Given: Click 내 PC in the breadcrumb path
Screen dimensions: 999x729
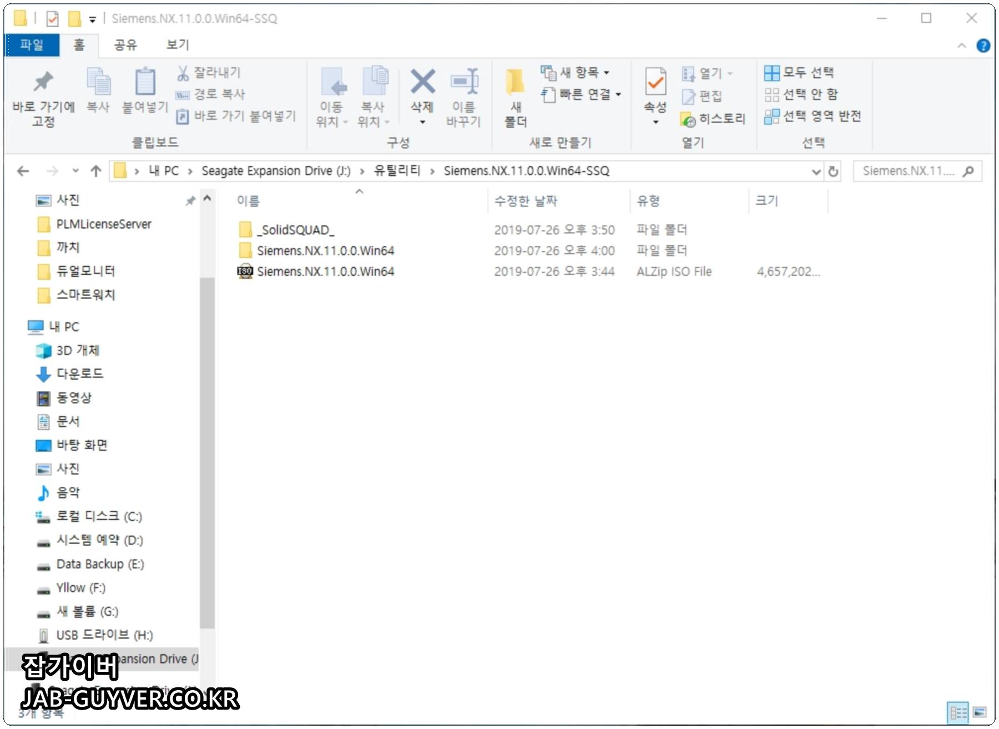Looking at the screenshot, I should pos(164,171).
